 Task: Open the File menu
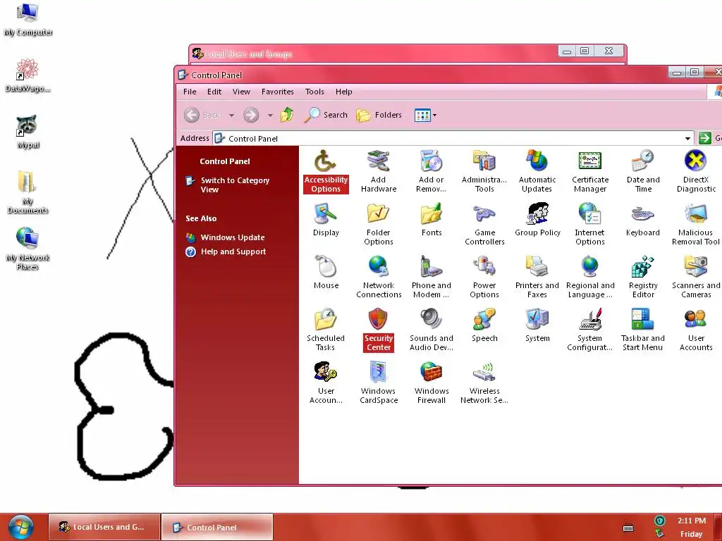pos(190,92)
